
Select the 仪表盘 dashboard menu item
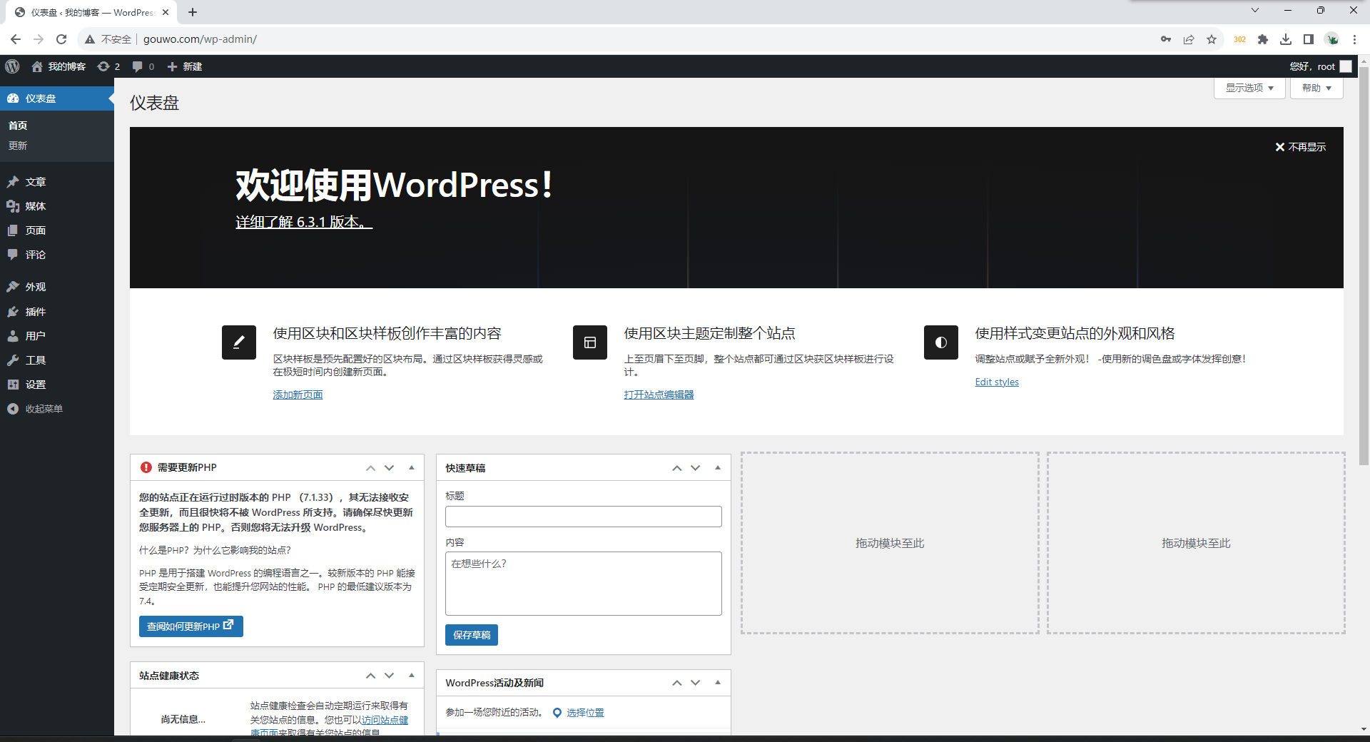point(57,98)
